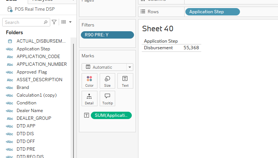This screenshot has width=278, height=158.
Task: Select the APPLICATION_CODE field name
Action: (x=38, y=57)
